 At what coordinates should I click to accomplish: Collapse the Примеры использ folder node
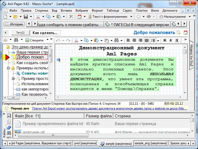(x=8, y=68)
